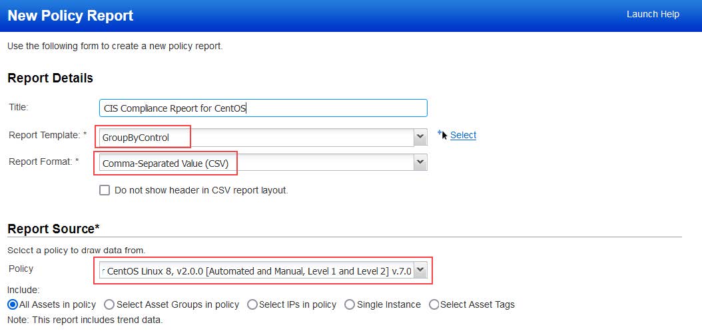Viewport: 702px width, 331px height.
Task: Click the Title input field
Action: coord(263,108)
